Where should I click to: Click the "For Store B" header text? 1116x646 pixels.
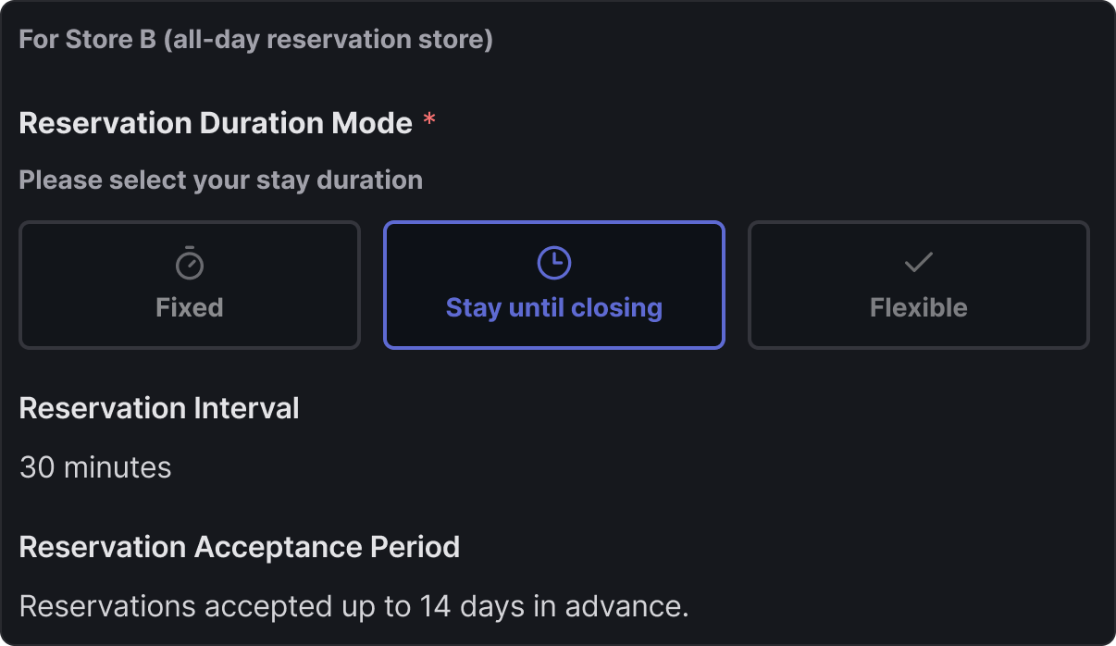tap(88, 41)
